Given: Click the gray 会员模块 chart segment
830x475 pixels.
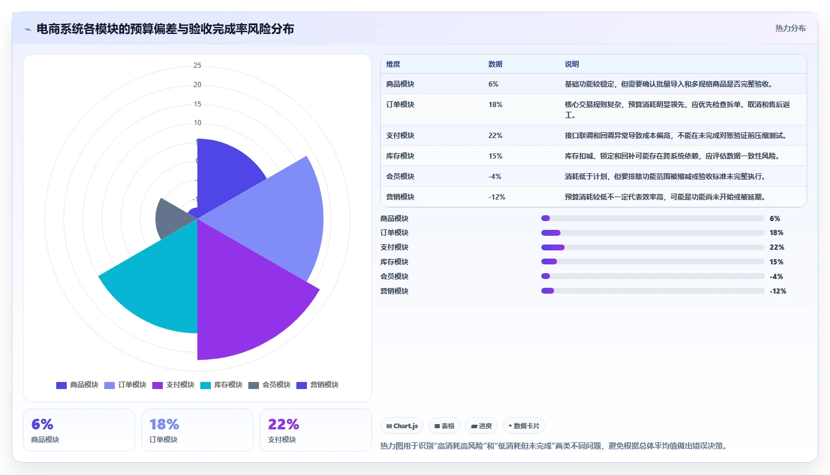Looking at the screenshot, I should coord(173,218).
